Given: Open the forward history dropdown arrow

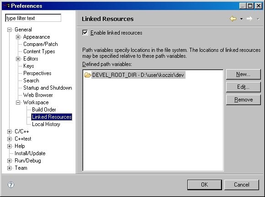Looking at the screenshot, I should (x=258, y=19).
